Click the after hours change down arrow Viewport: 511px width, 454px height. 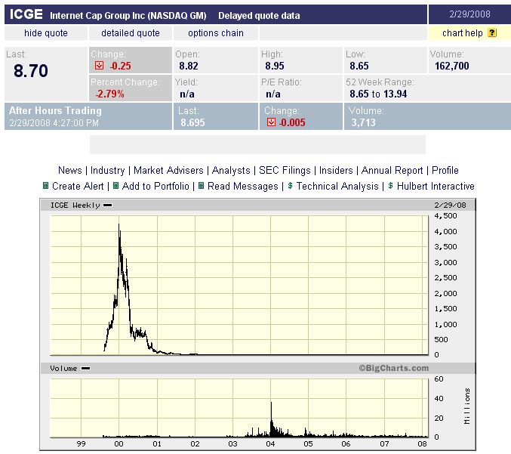coord(271,122)
